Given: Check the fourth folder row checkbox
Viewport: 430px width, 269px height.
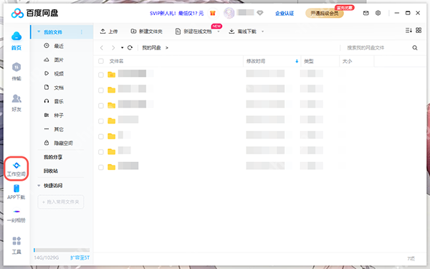Looking at the screenshot, I should click(x=101, y=121).
